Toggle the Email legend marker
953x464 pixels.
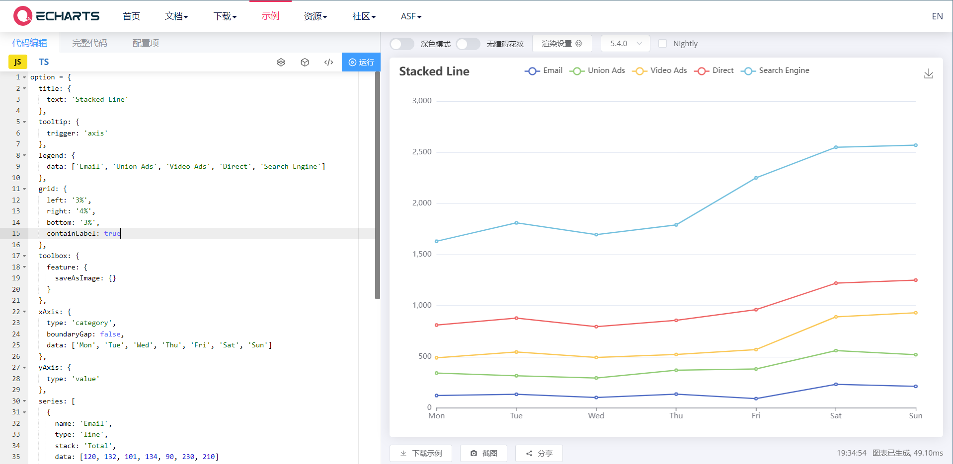tap(532, 71)
